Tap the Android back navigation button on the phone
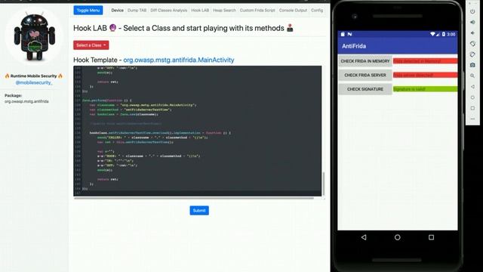This screenshot has height=272, width=483. coord(364,237)
